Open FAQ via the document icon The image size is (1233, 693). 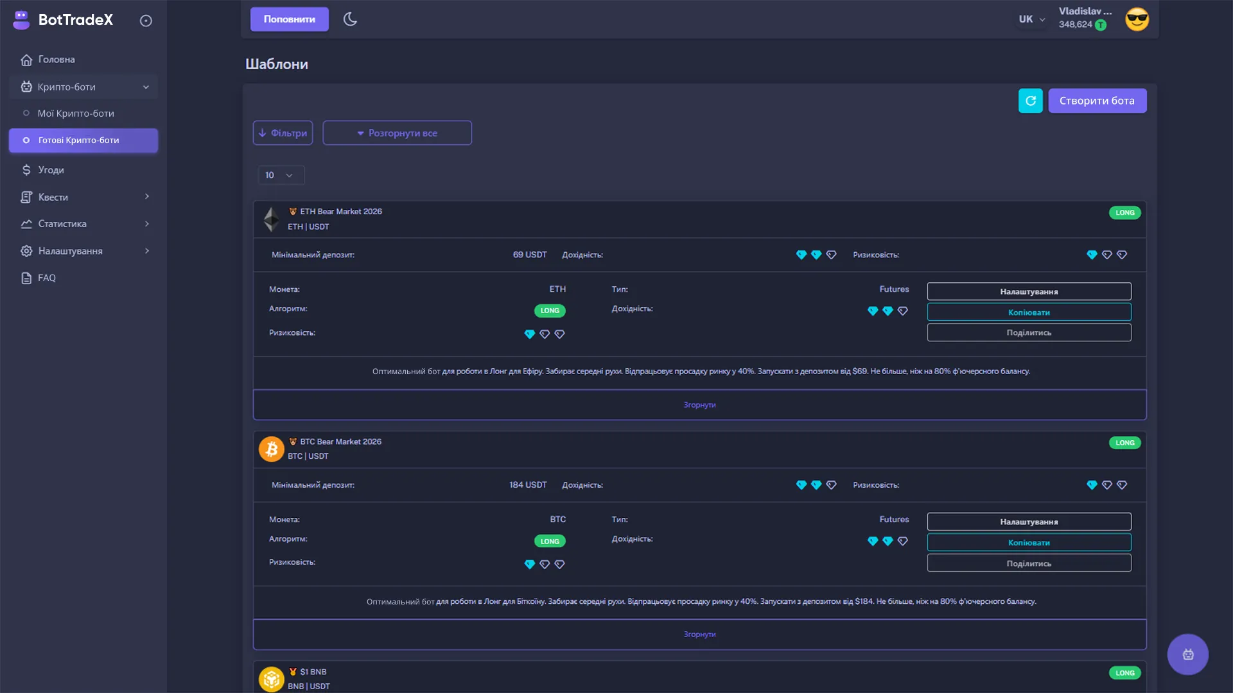coord(26,277)
